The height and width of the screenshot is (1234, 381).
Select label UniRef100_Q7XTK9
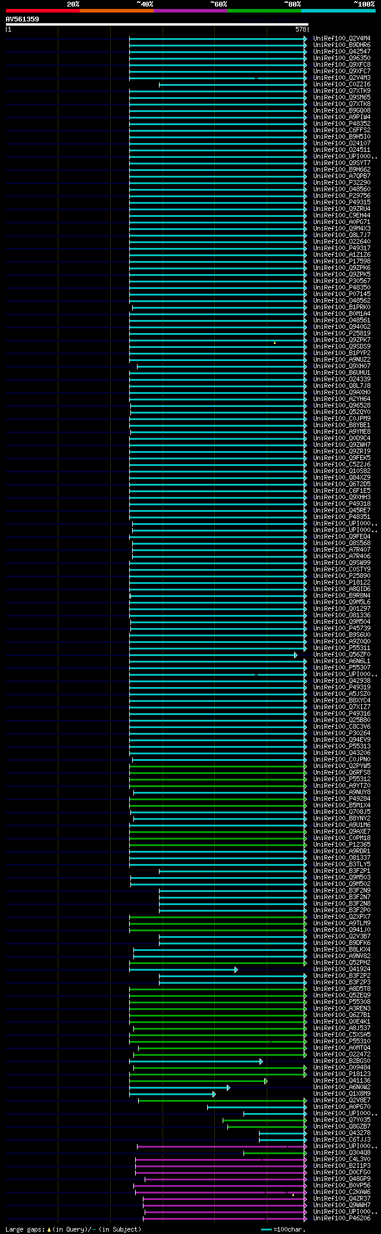click(x=342, y=91)
